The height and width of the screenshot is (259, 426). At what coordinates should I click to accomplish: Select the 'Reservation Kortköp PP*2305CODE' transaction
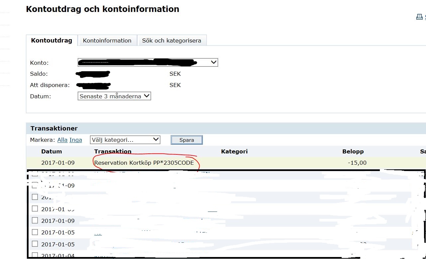(144, 163)
